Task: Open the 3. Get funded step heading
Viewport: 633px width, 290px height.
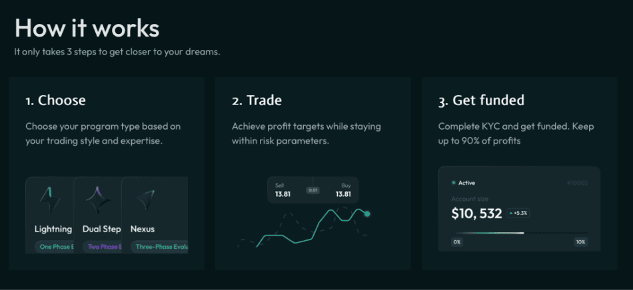Action: click(x=481, y=101)
